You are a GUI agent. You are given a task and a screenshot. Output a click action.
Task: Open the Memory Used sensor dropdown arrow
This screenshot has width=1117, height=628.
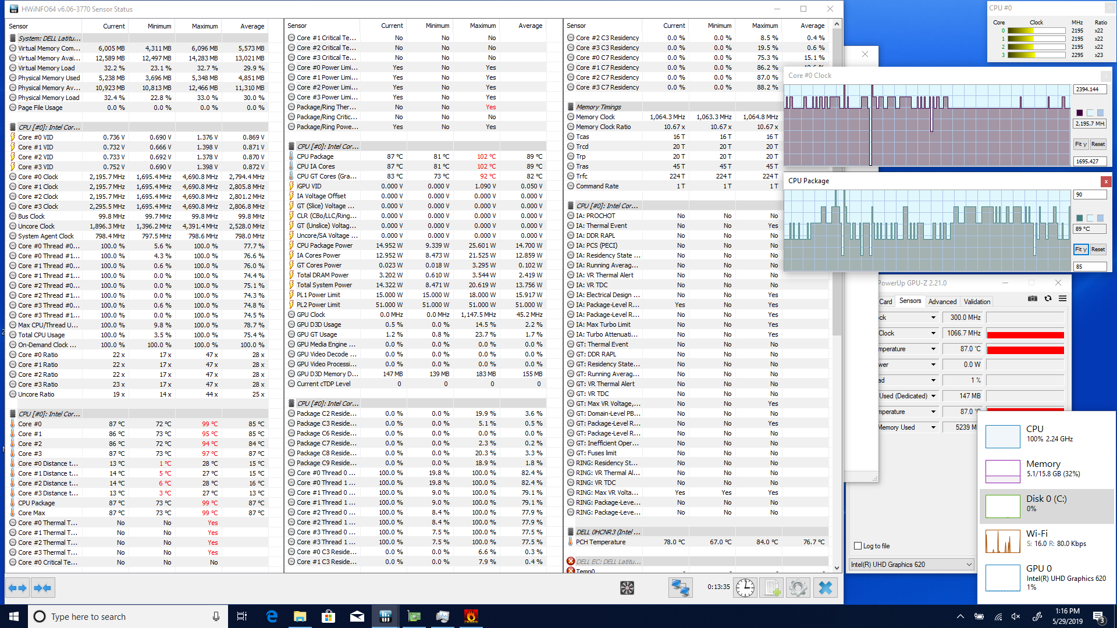(933, 427)
